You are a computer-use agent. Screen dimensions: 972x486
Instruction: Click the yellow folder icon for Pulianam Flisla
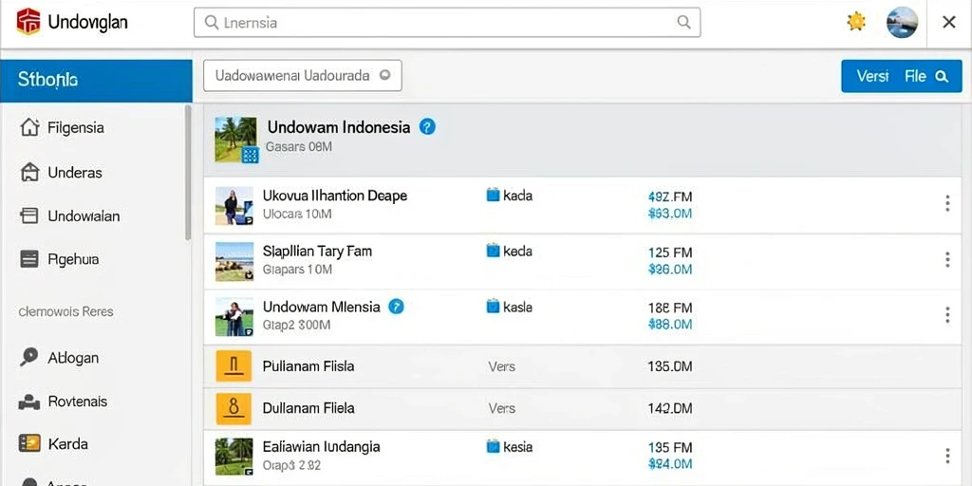(234, 365)
